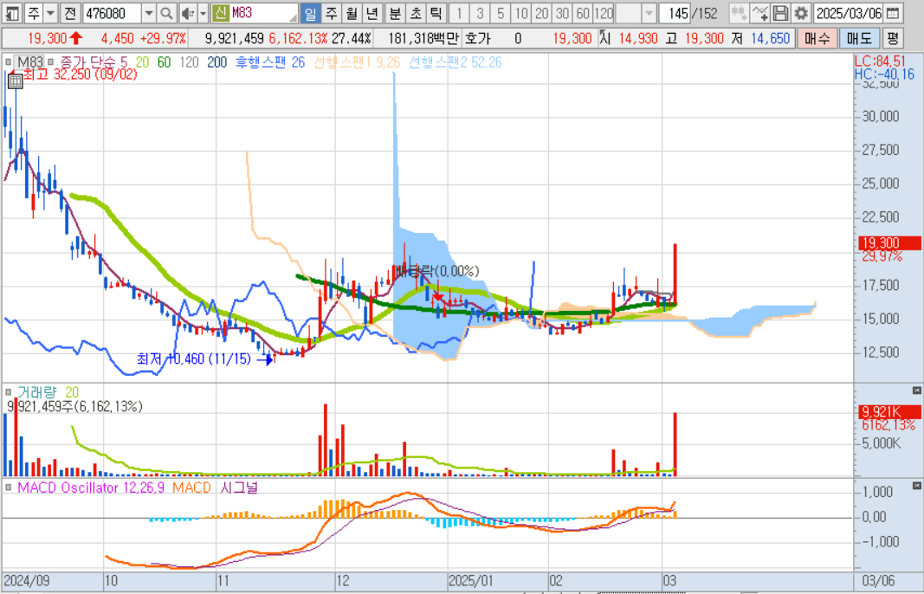Image resolution: width=924 pixels, height=594 pixels.
Task: Choose the 3 interval button
Action: (481, 13)
